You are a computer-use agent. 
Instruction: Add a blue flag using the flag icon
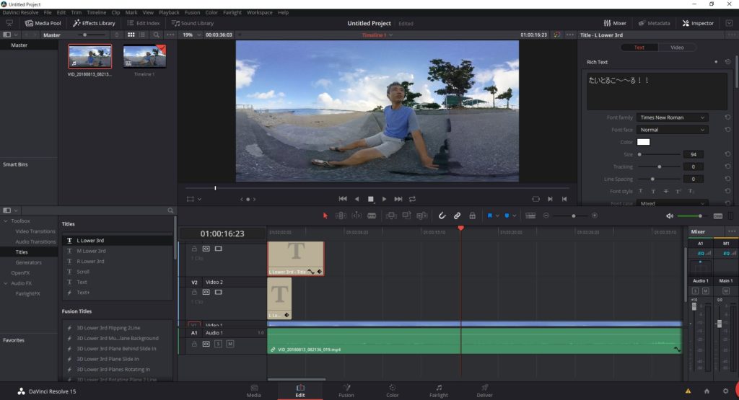tap(490, 215)
